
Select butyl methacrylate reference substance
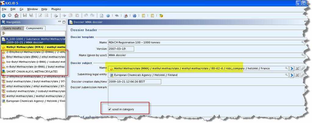33,81
